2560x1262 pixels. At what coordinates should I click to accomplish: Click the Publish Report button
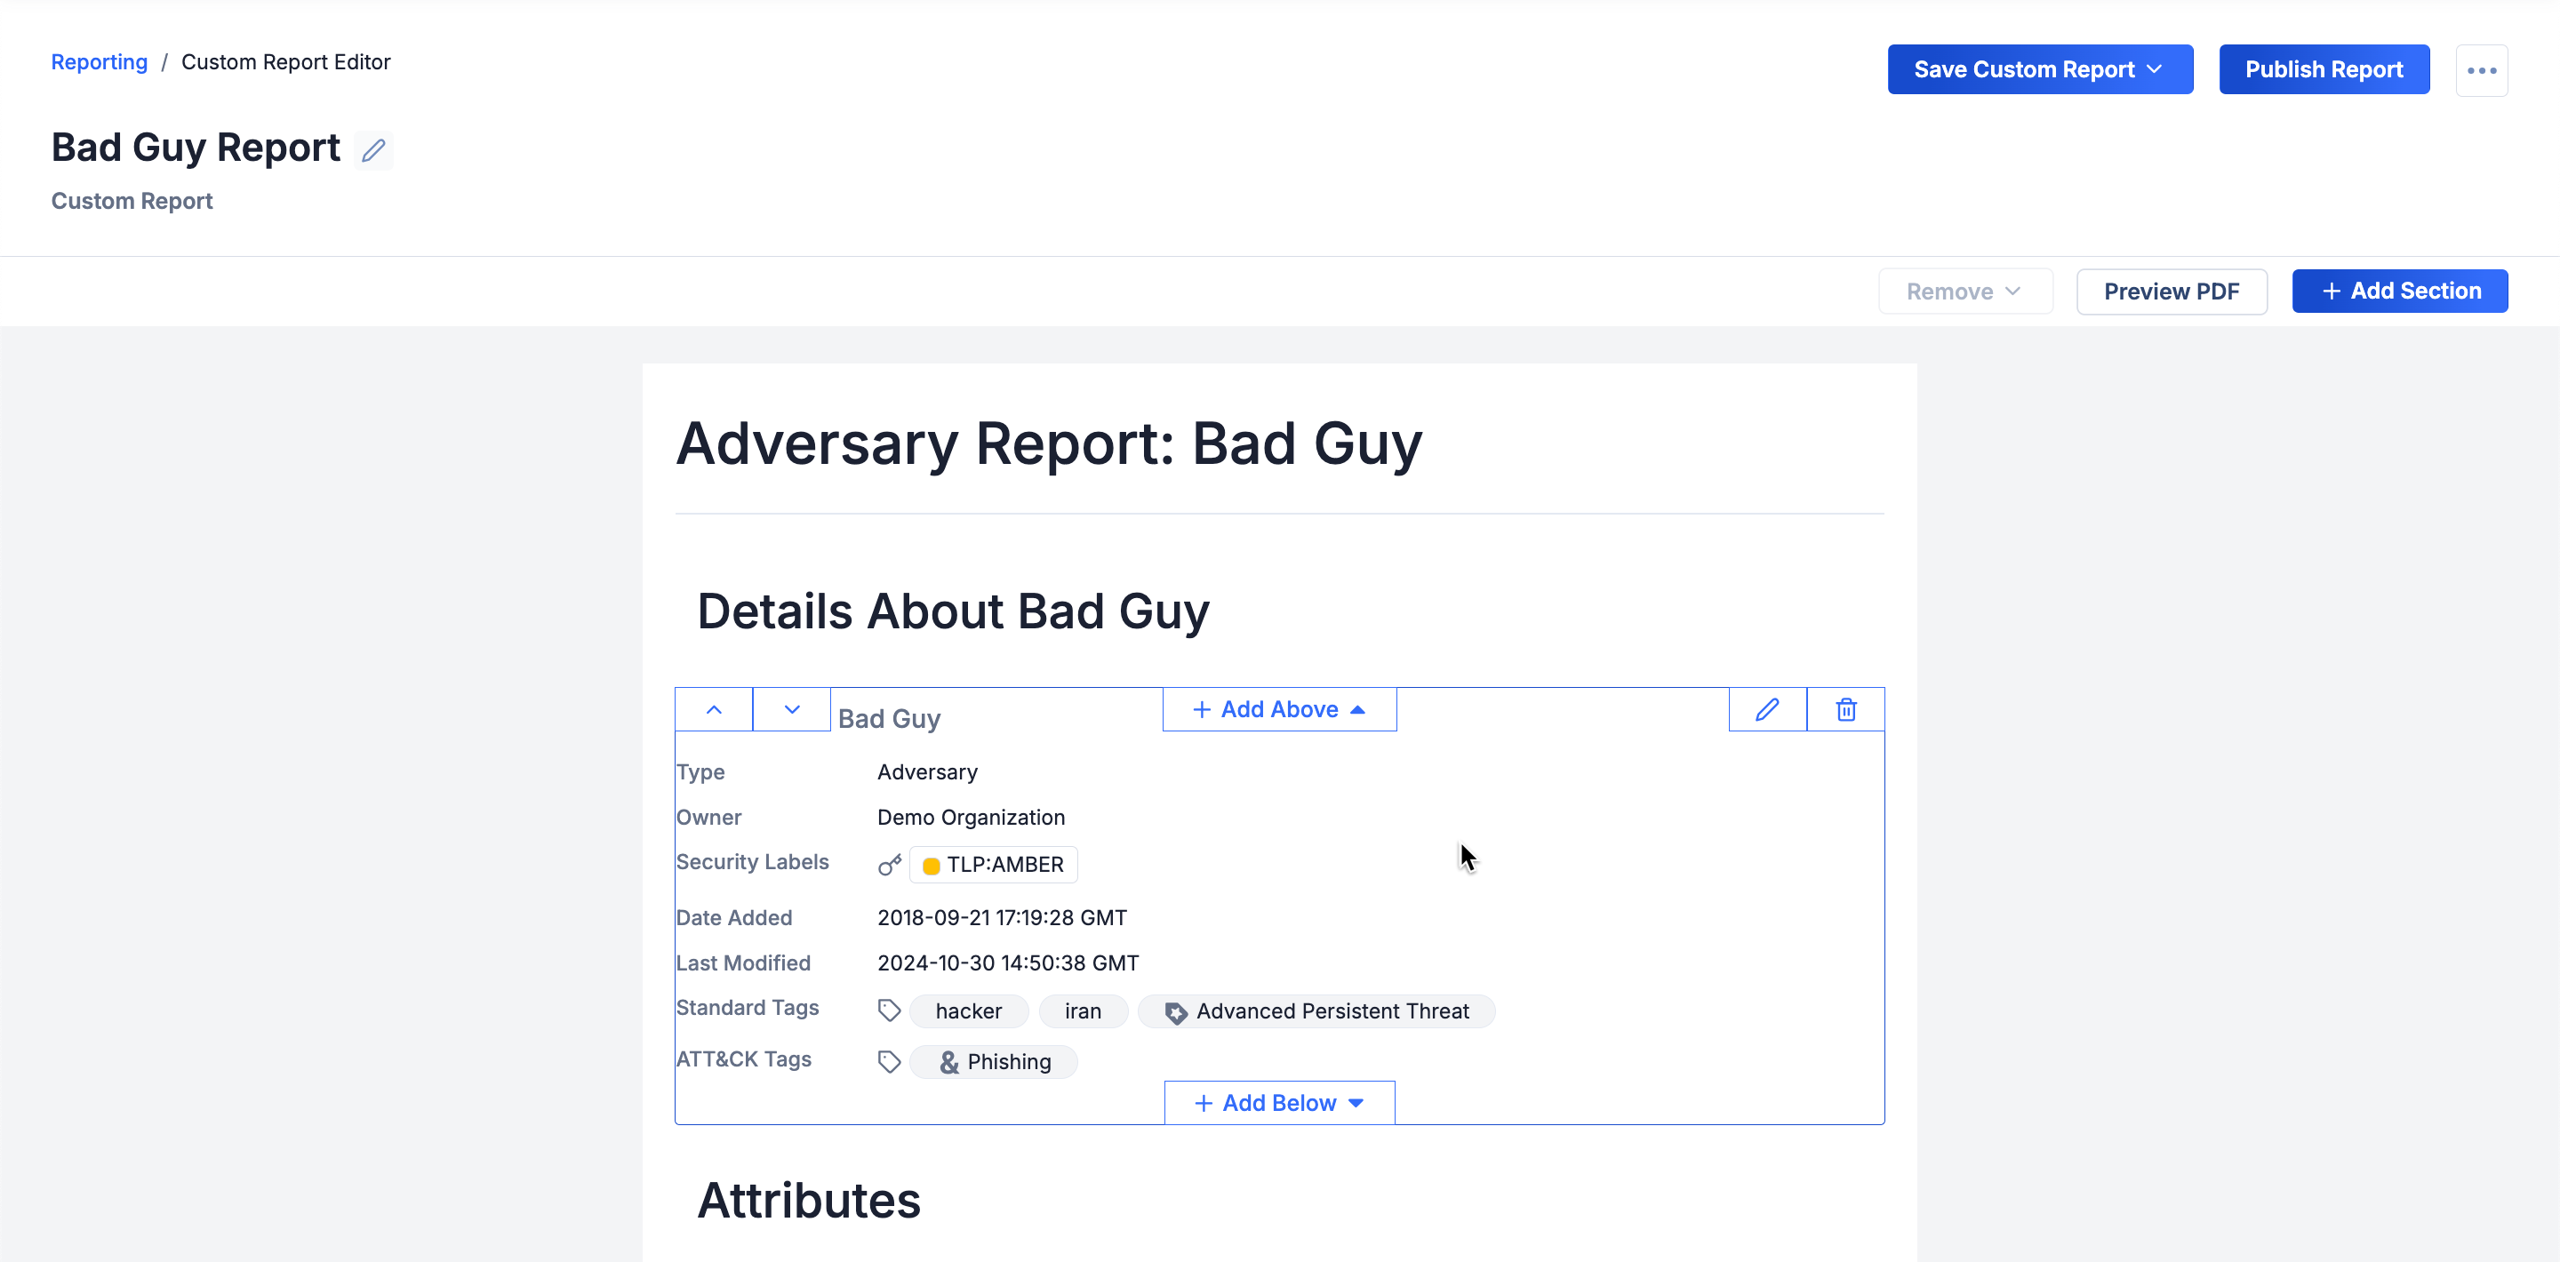point(2322,68)
